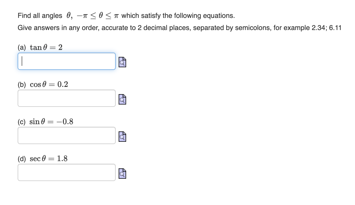The image size is (355, 205).
Task: Select the answer field for cos θ = 0.2
Action: coord(66,98)
